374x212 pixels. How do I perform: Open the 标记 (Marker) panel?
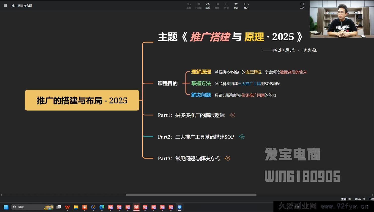tap(236, 6)
